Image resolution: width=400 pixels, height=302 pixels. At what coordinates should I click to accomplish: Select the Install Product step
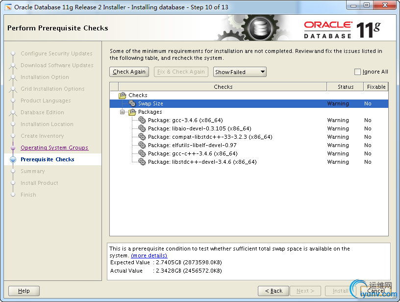[39, 183]
